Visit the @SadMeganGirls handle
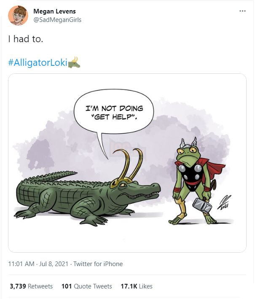The image size is (255, 299). [x=57, y=20]
